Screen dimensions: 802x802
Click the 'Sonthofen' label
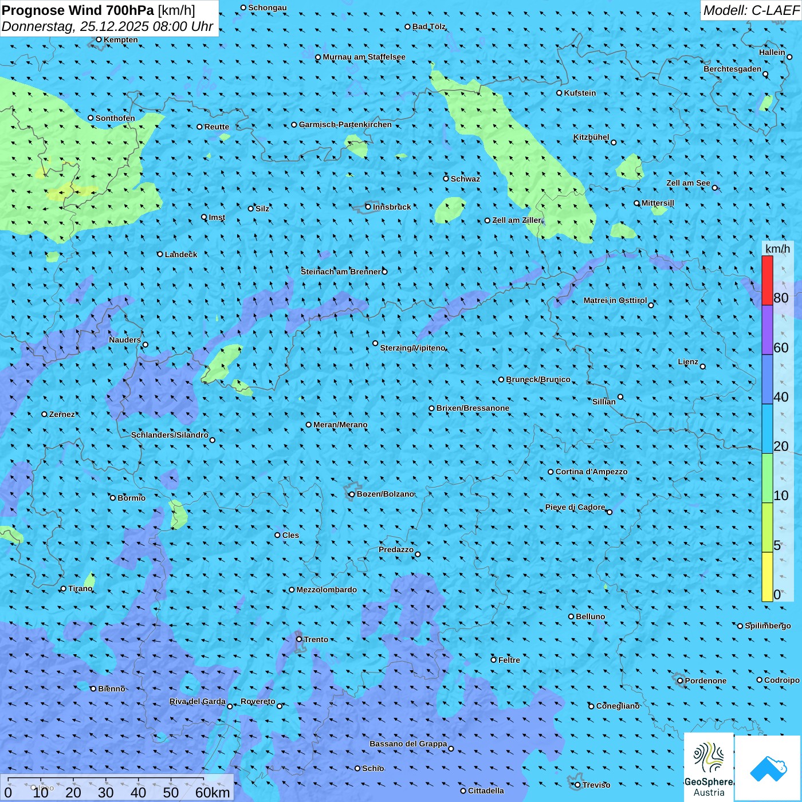[115, 118]
